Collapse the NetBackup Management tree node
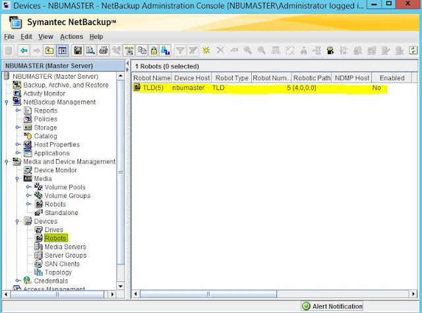This screenshot has width=422, height=313. pos(7,102)
